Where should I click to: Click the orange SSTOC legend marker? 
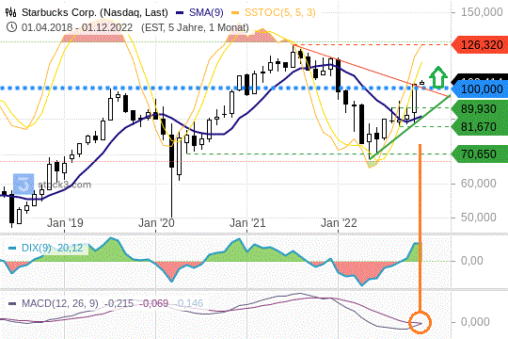point(235,12)
